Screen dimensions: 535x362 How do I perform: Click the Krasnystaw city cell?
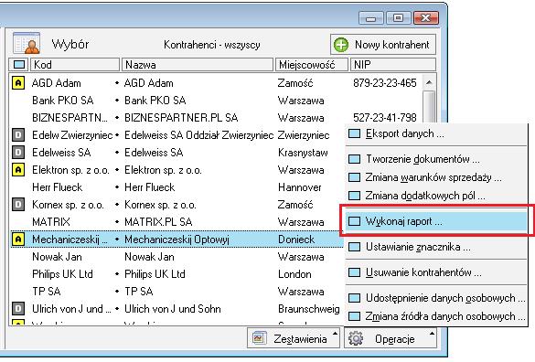coord(303,153)
